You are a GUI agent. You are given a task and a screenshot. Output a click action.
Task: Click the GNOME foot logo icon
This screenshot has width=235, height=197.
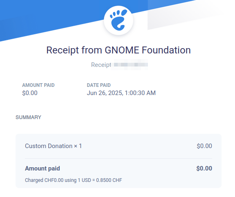[119, 20]
